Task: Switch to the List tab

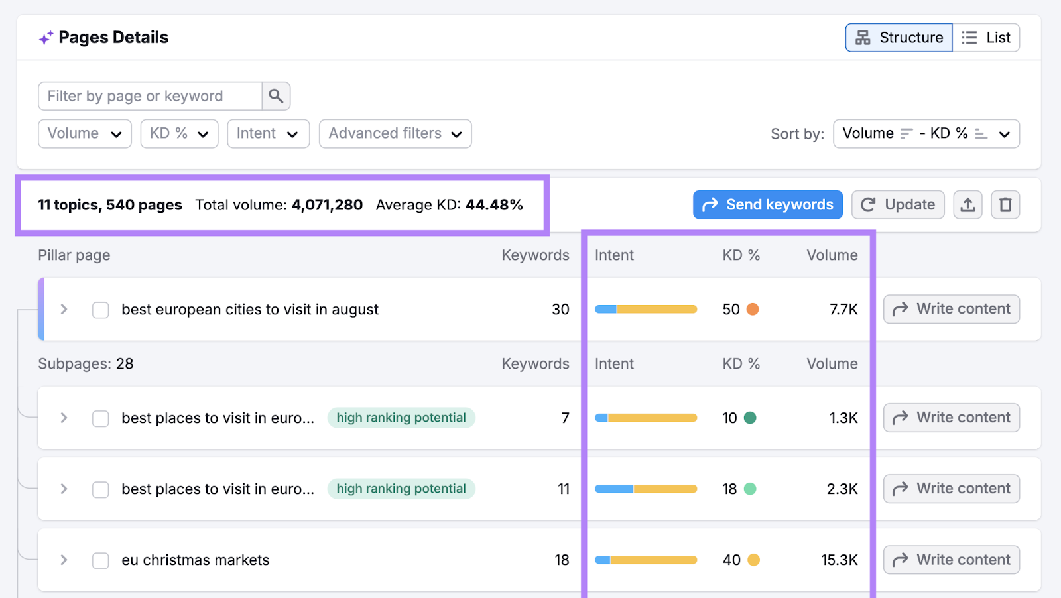Action: [x=987, y=38]
